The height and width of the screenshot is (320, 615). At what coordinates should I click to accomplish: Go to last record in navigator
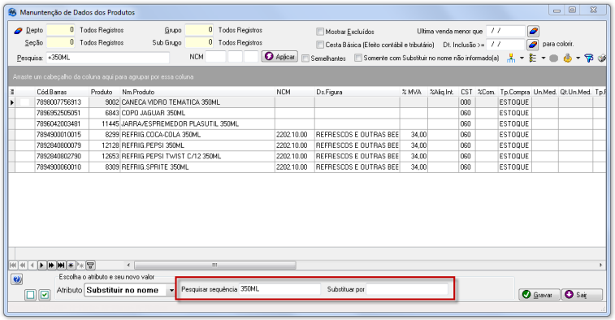pos(61,266)
